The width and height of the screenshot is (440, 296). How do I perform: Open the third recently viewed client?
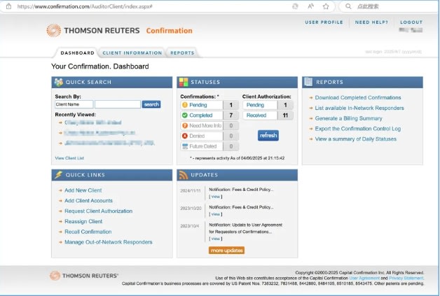point(109,143)
